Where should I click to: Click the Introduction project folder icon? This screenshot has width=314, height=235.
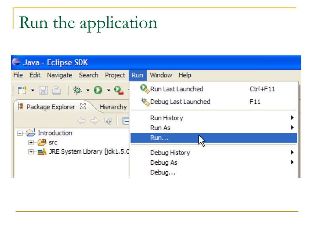point(31,132)
